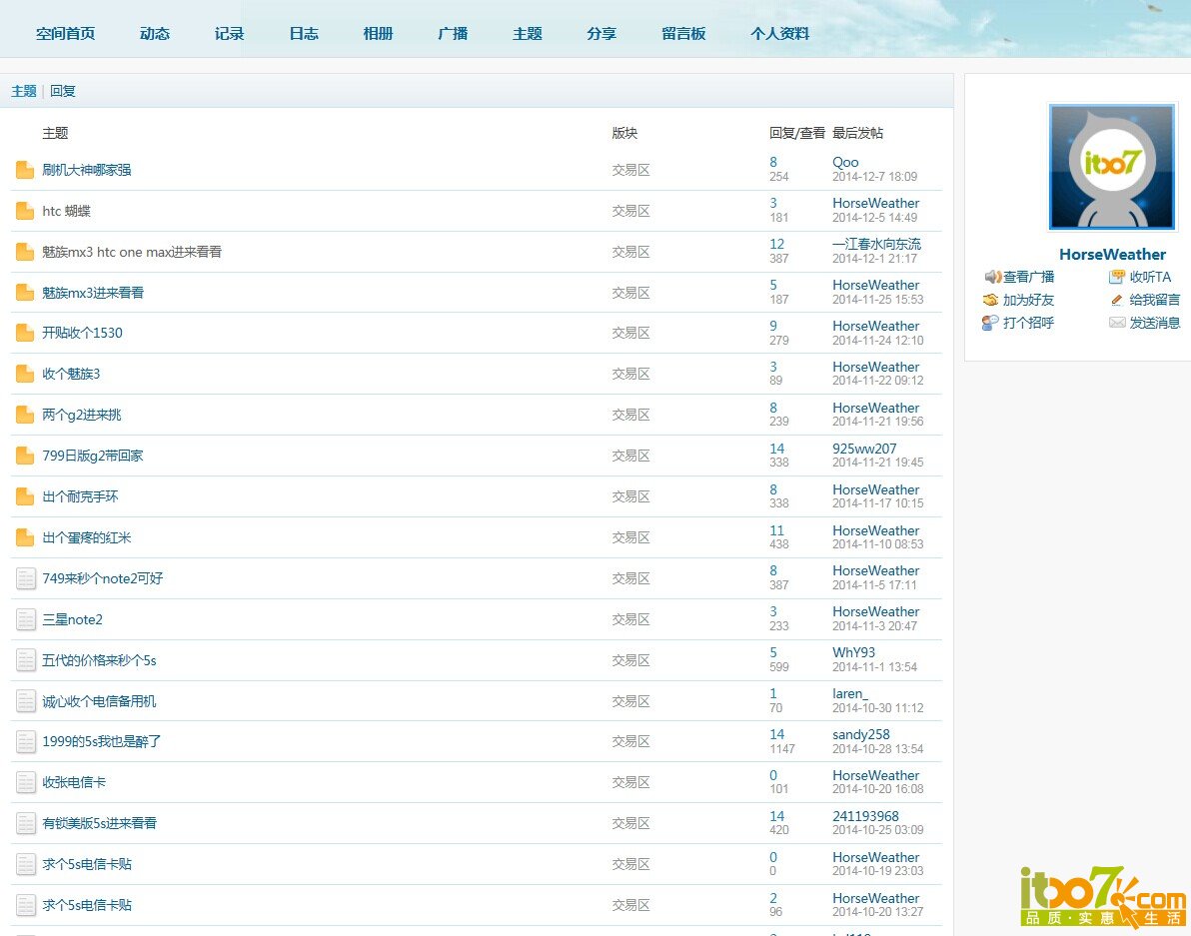The width and height of the screenshot is (1191, 936).
Task: Click folder icon next to 799日版g2带回家
Action: click(x=25, y=456)
